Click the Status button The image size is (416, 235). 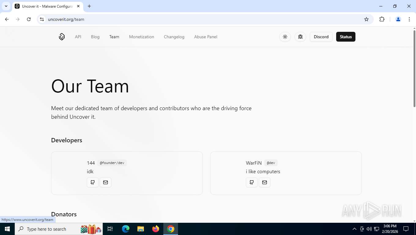[x=346, y=37]
